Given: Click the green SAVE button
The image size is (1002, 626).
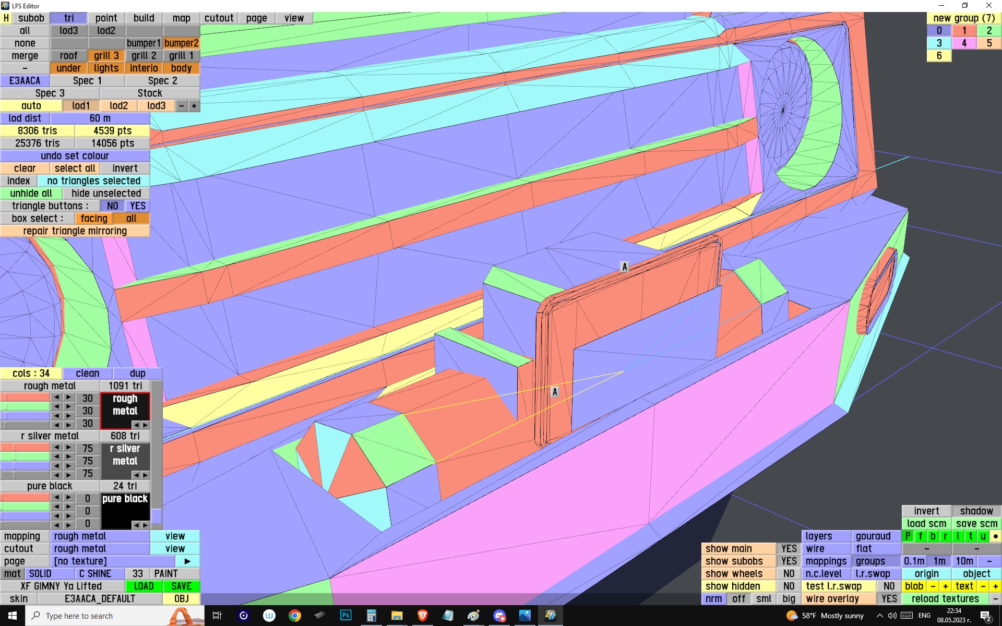Looking at the screenshot, I should pyautogui.click(x=181, y=586).
